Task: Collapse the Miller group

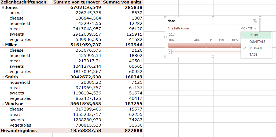Action: (3, 45)
